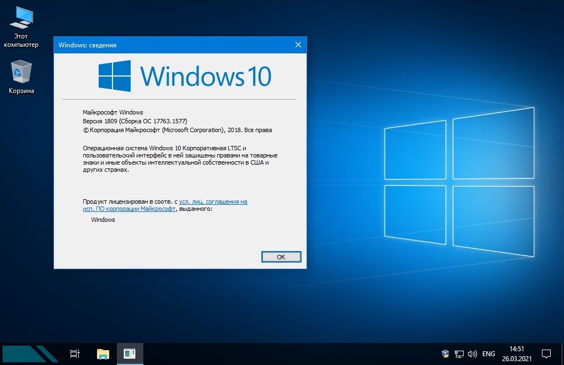Screen dimensions: 564x365
Task: Open Task View on the taskbar
Action: pyautogui.click(x=76, y=353)
